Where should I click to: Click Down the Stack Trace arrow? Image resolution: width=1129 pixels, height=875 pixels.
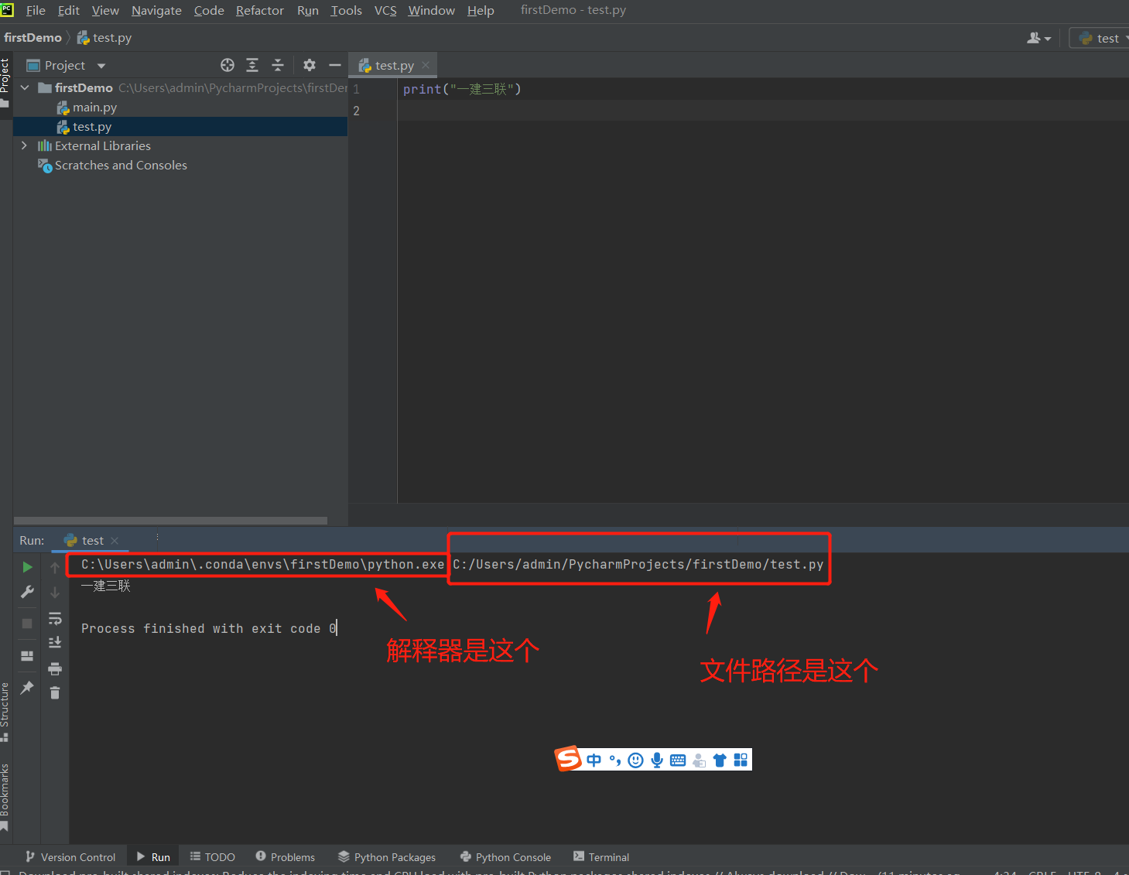point(55,593)
